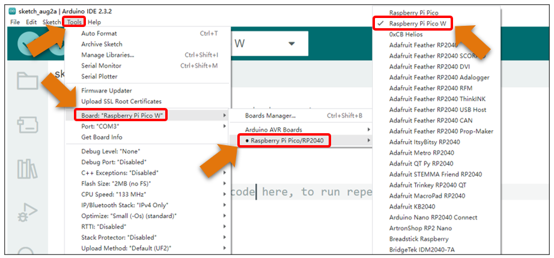Open the Boards Manager sidebar icon

point(27,125)
